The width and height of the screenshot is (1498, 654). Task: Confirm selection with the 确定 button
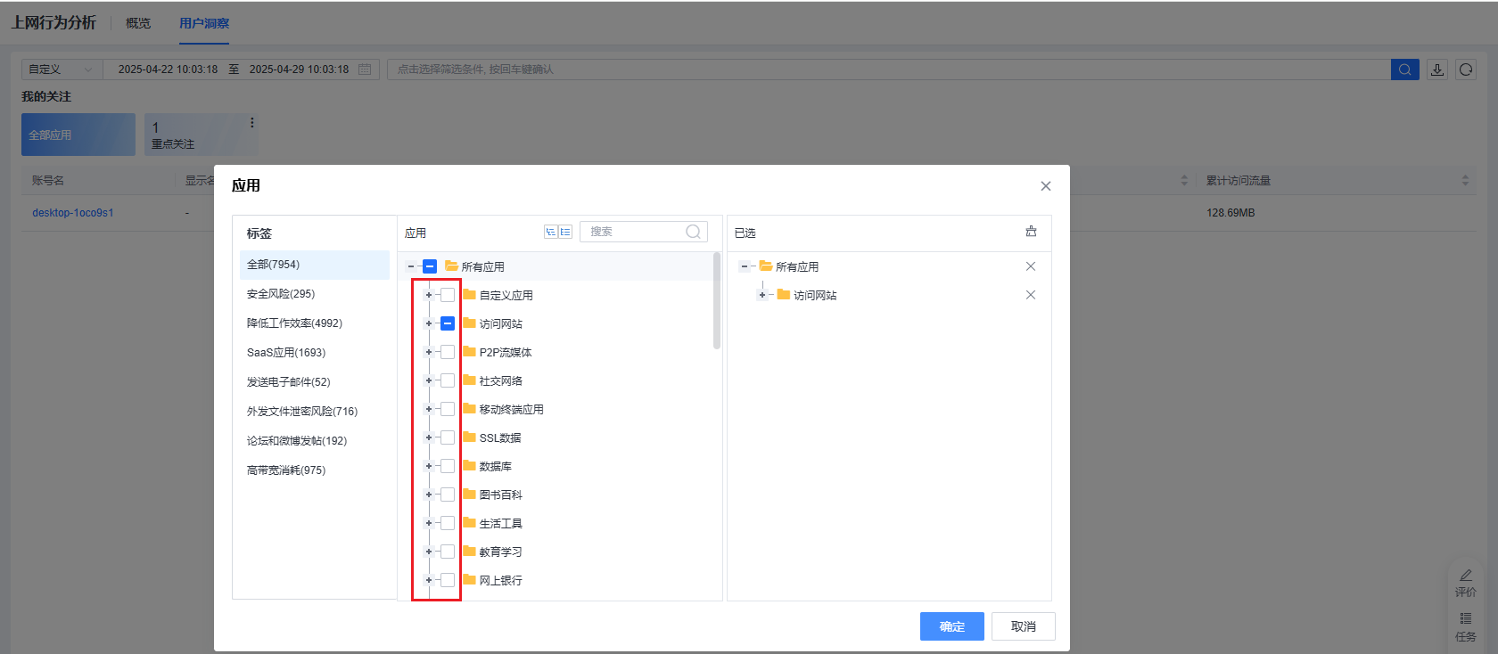(x=951, y=626)
